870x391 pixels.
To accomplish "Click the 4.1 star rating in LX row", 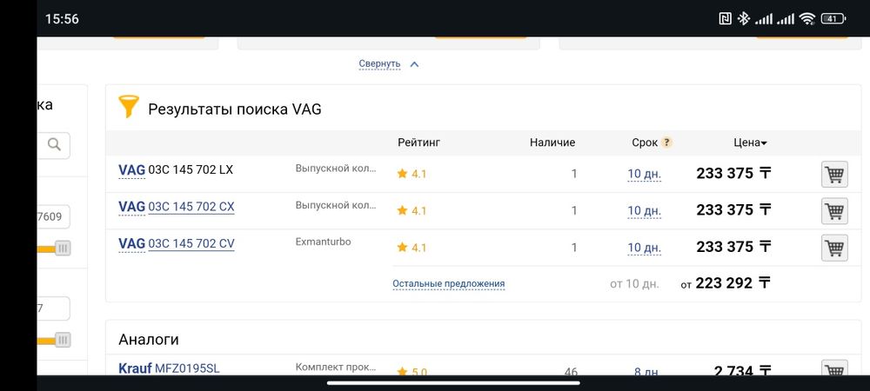I will [412, 174].
